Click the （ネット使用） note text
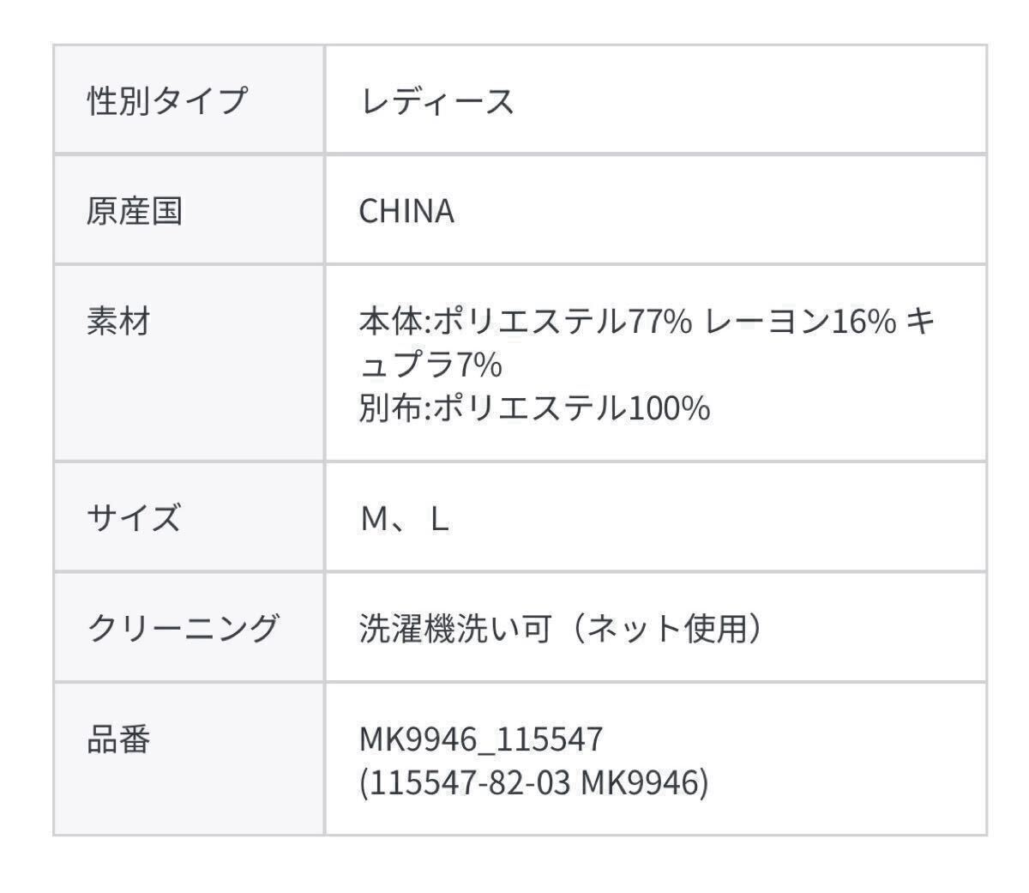 click(x=663, y=629)
